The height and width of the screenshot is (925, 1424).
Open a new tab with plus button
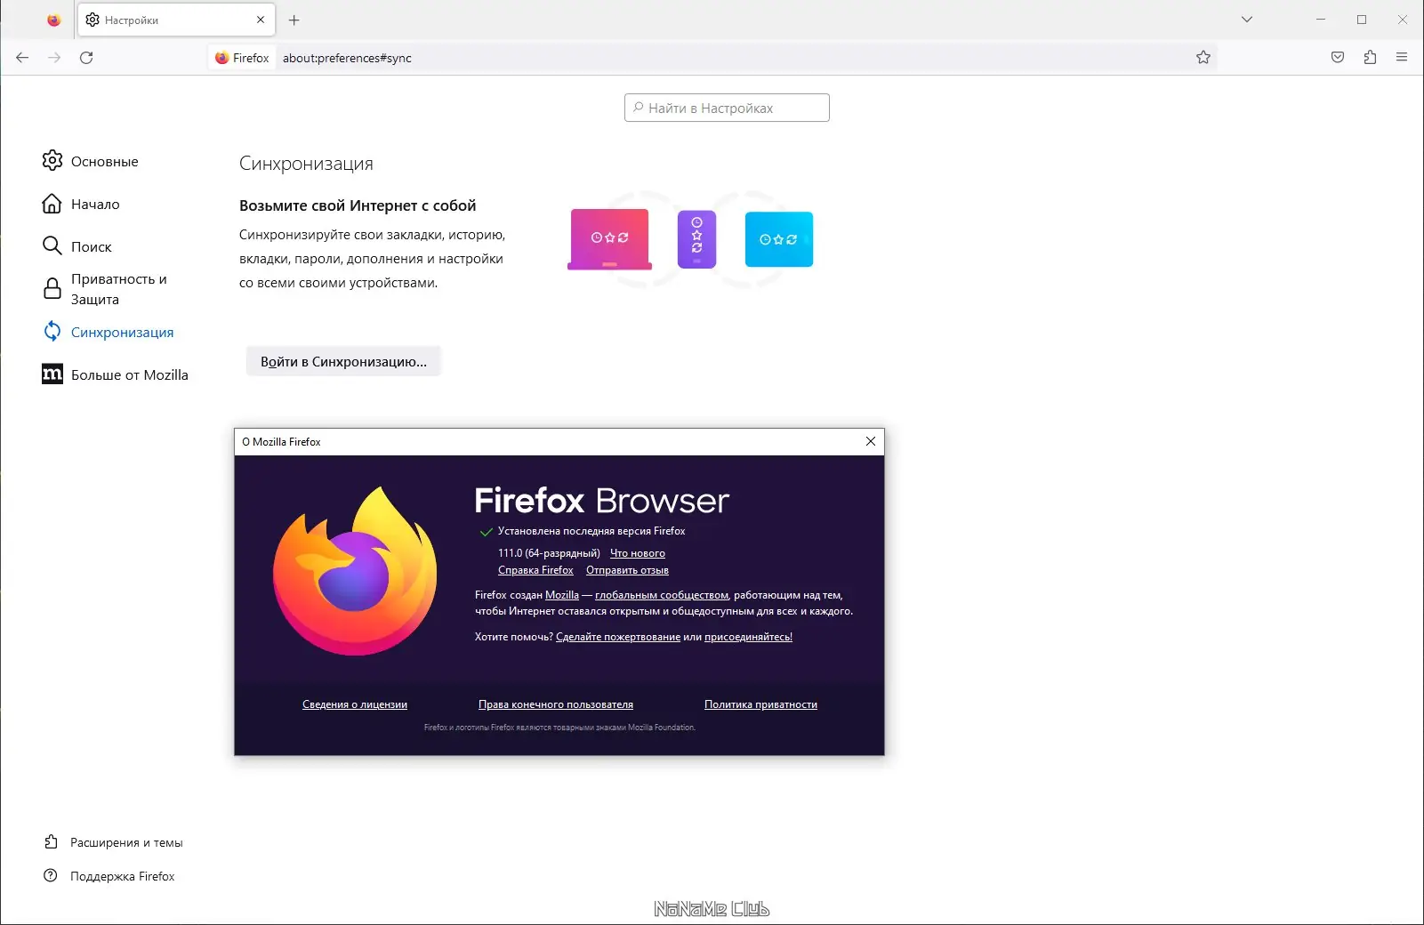point(294,20)
